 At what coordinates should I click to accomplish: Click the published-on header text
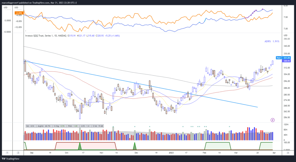pos(40,3)
